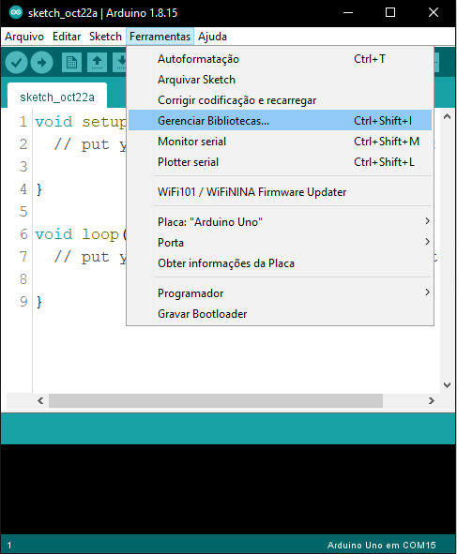Open Gerenciar Bibliotecas...
This screenshot has height=554, width=457.
click(280, 121)
